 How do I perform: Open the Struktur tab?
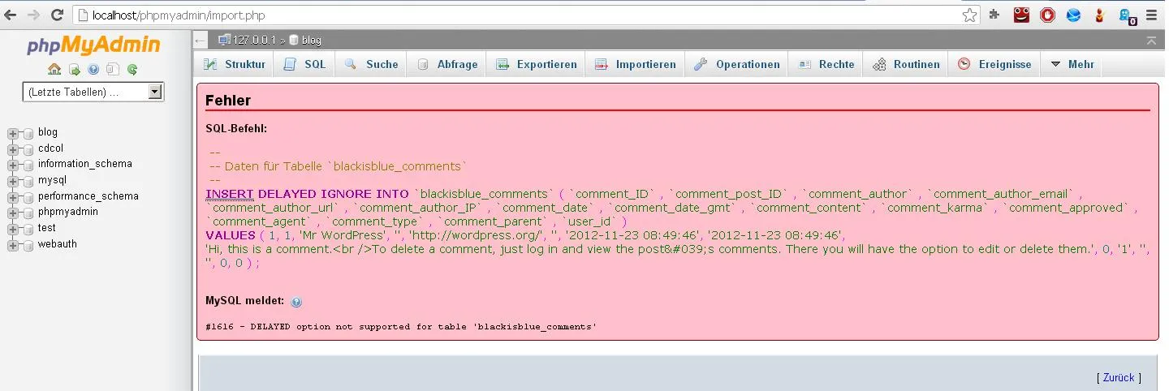[235, 64]
